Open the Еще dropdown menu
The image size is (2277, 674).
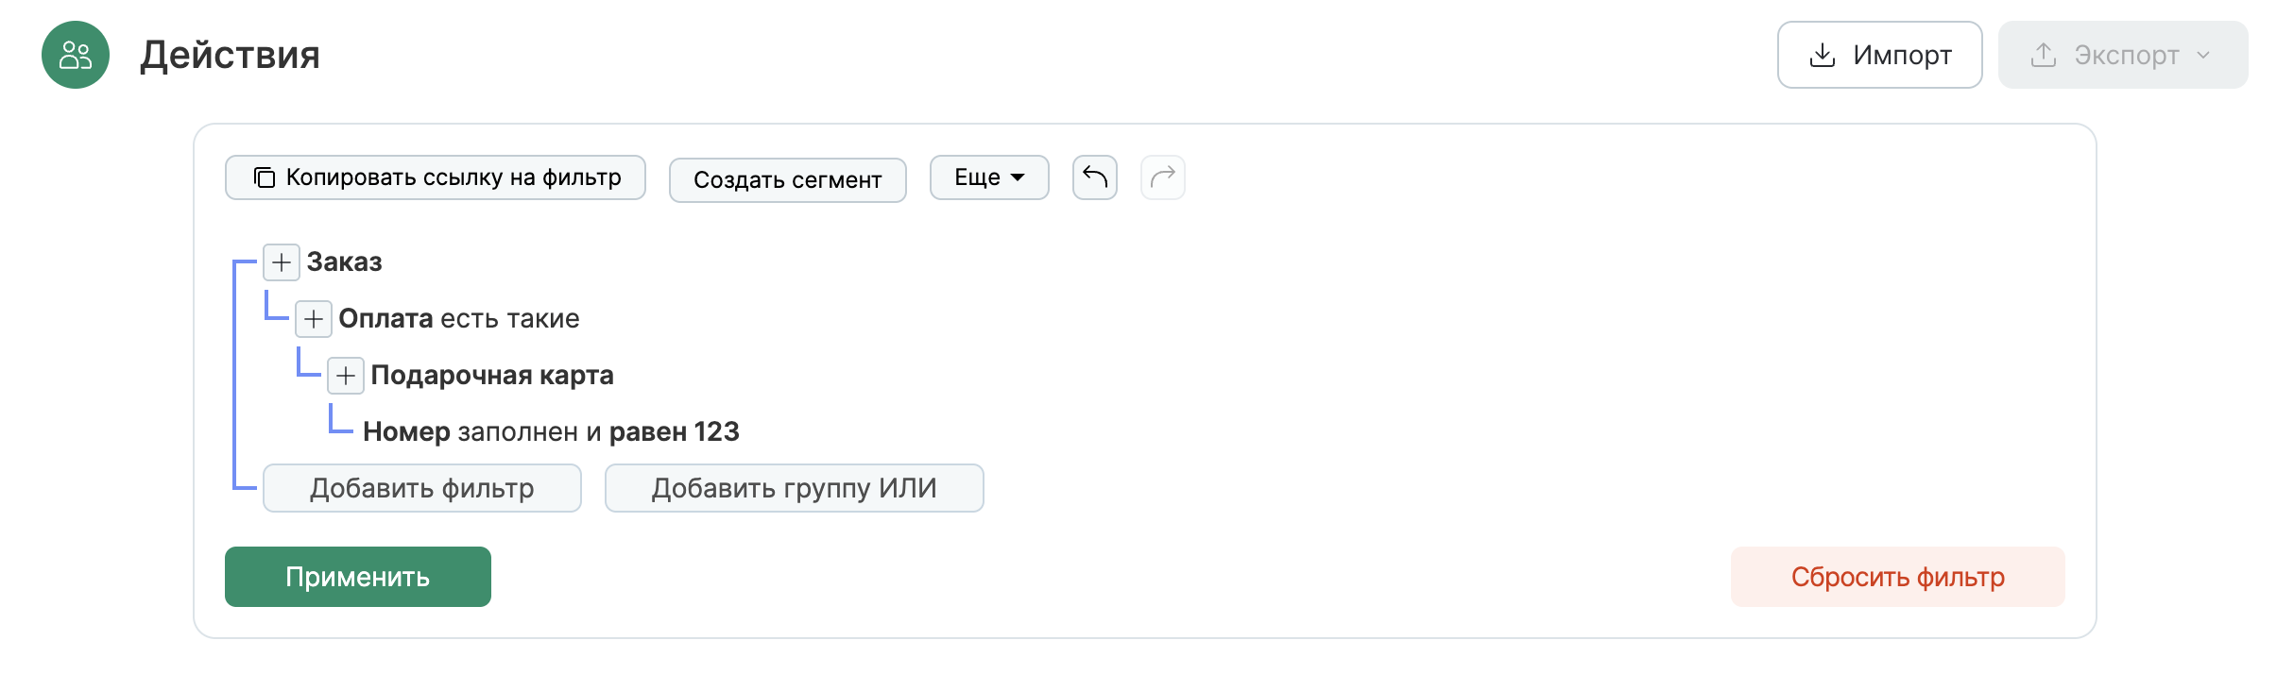(988, 177)
